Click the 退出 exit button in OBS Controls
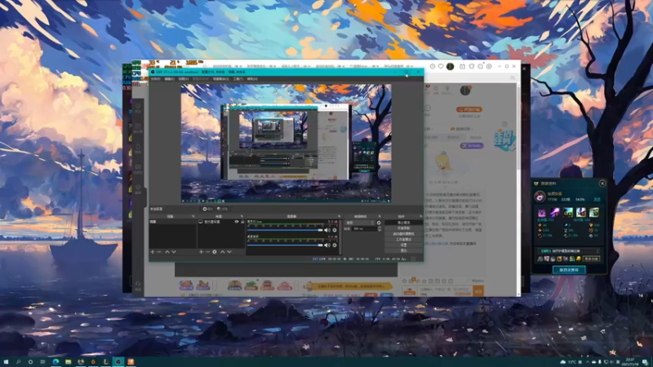Viewport: 653px width, 367px height. click(x=403, y=250)
